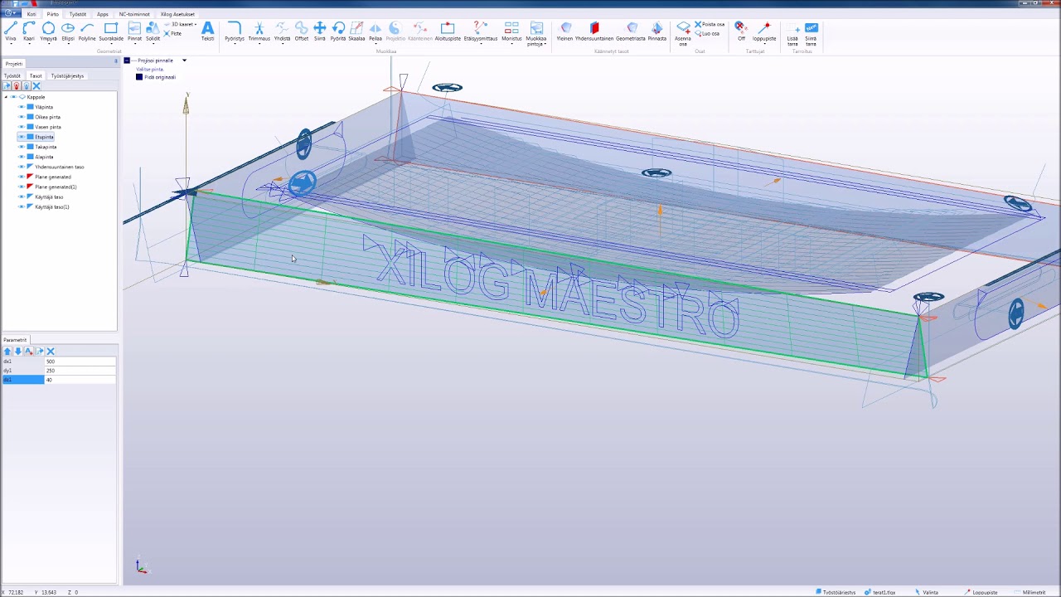Screen dimensions: 1061x597
Task: Toggle visibility of Etupinta layer
Action: coord(22,137)
